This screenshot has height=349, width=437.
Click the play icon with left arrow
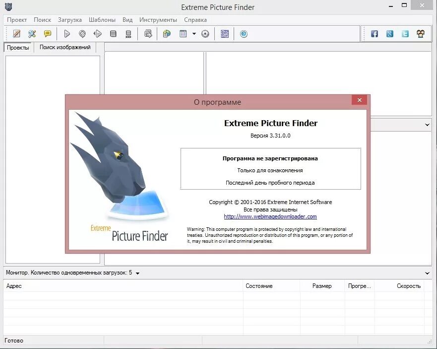point(98,34)
